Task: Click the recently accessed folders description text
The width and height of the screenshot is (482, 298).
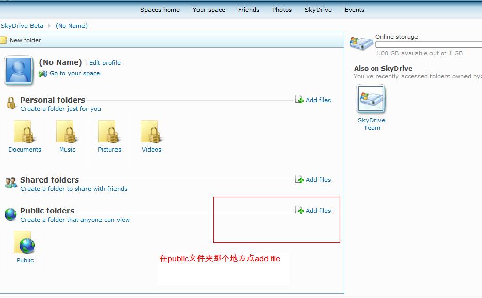Action: (x=418, y=76)
